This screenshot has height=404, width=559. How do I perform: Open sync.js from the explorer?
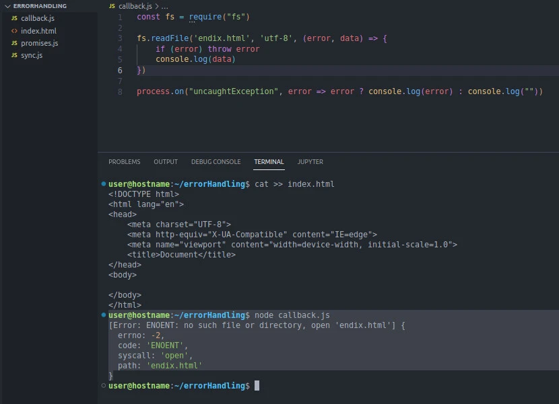pos(32,55)
